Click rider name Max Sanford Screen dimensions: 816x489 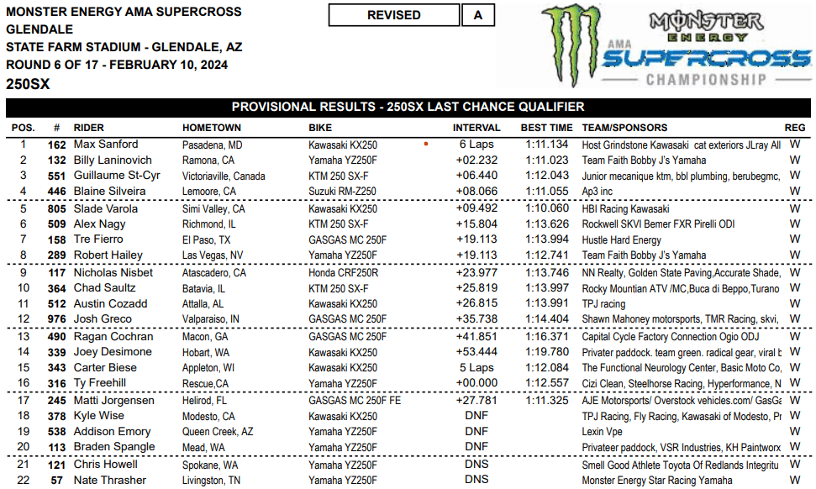[x=106, y=145]
